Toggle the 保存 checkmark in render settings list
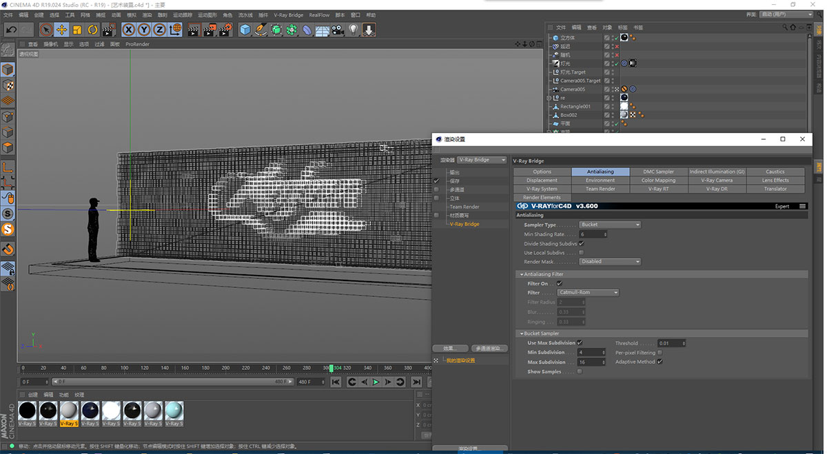 436,181
